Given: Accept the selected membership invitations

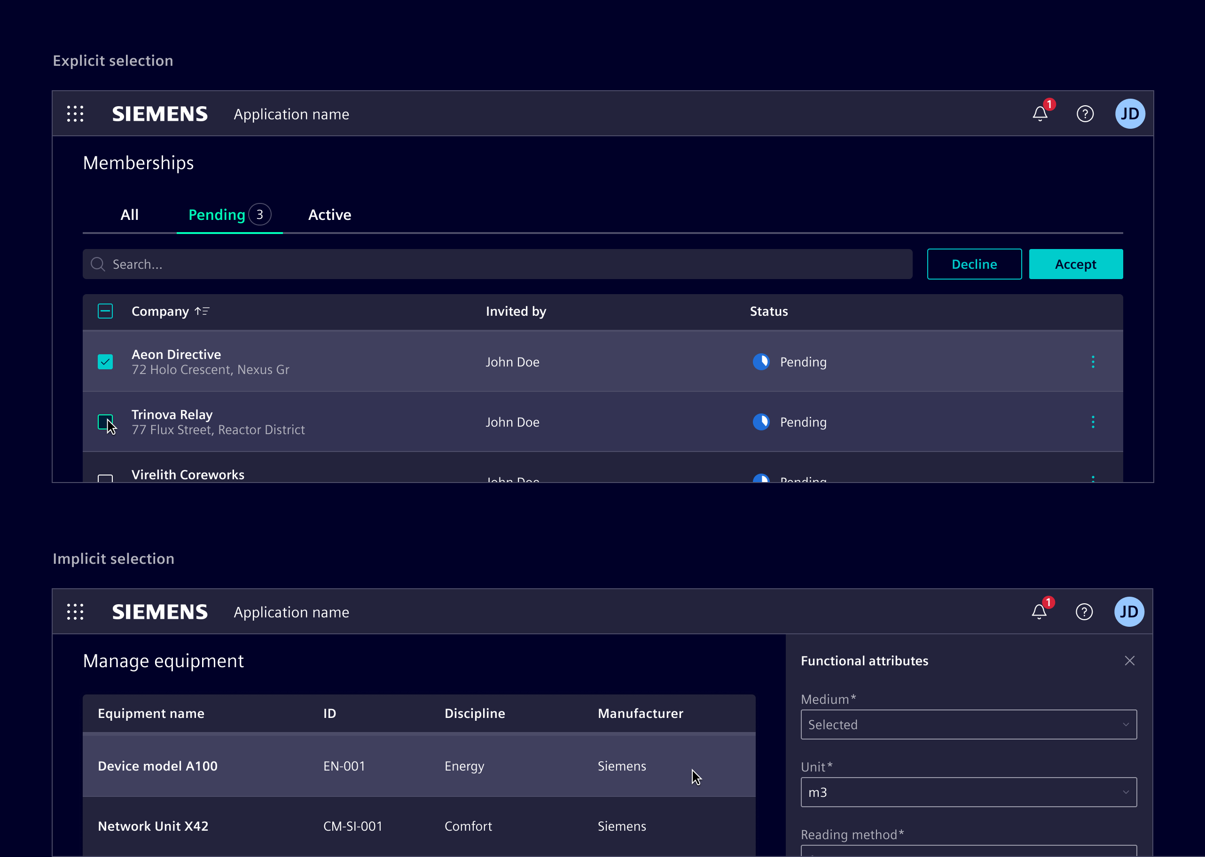Looking at the screenshot, I should tap(1075, 264).
